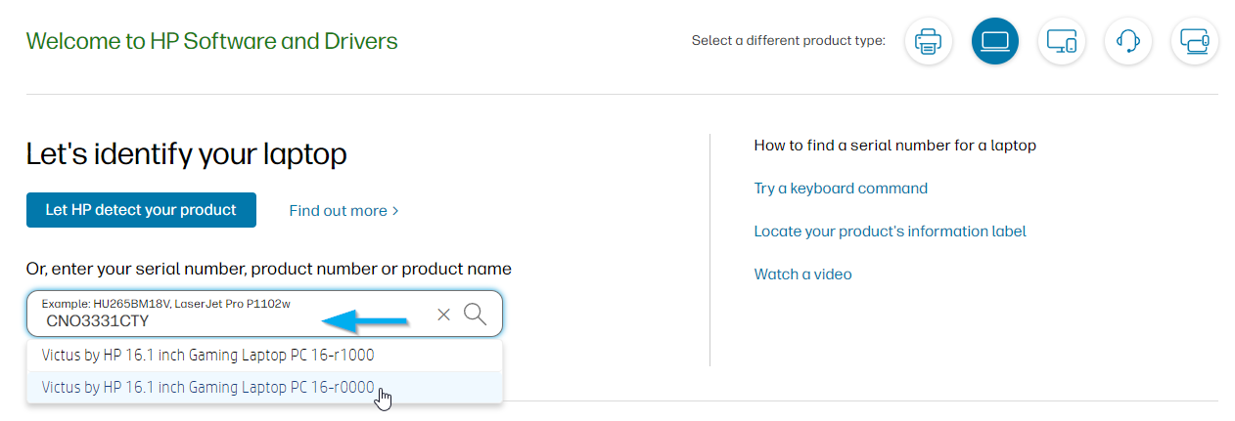Screen dimensions: 1235x421
Task: Click the magnifying glass search icon
Action: 476,314
